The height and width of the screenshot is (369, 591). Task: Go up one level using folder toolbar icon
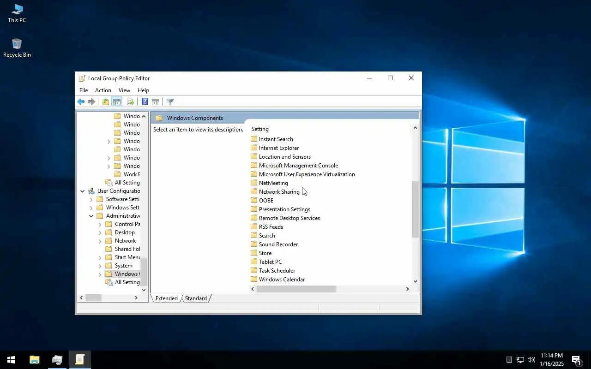pyautogui.click(x=106, y=102)
